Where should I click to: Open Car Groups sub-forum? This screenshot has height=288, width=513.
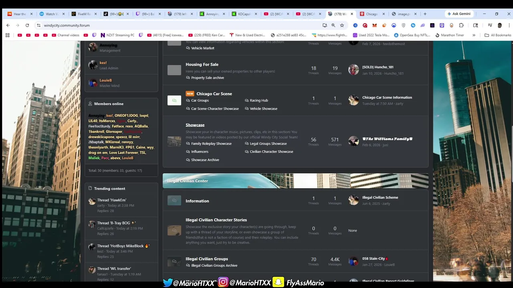[200, 100]
